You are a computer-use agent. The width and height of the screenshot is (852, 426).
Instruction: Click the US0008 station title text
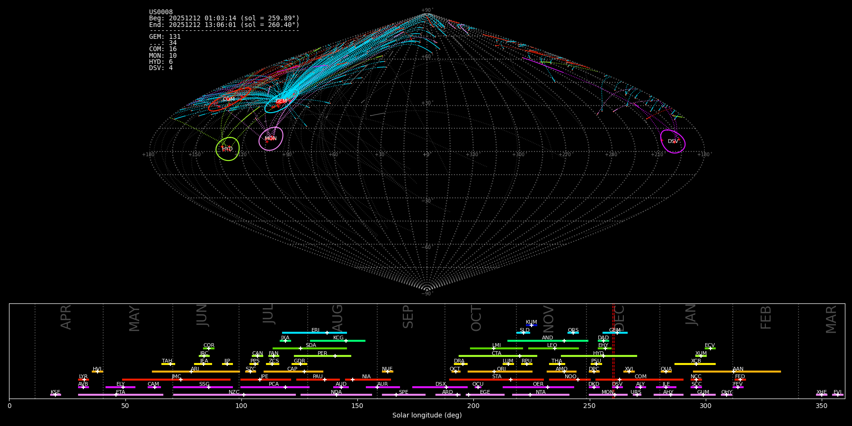coord(161,12)
